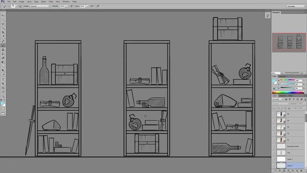
Task: Lock transparent pixels in Layers panel
Action: click(278, 108)
